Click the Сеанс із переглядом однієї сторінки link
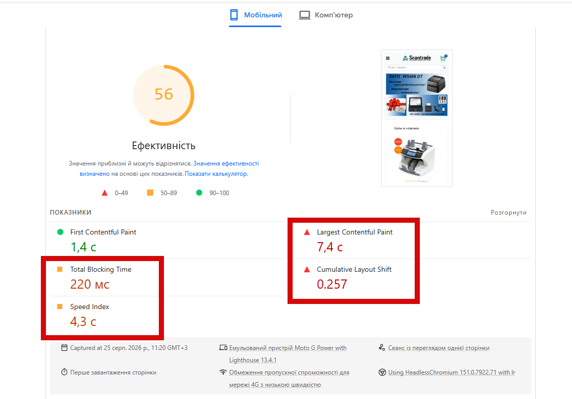The width and height of the screenshot is (572, 399). tap(439, 348)
